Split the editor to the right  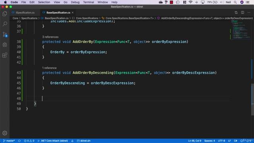242,12
